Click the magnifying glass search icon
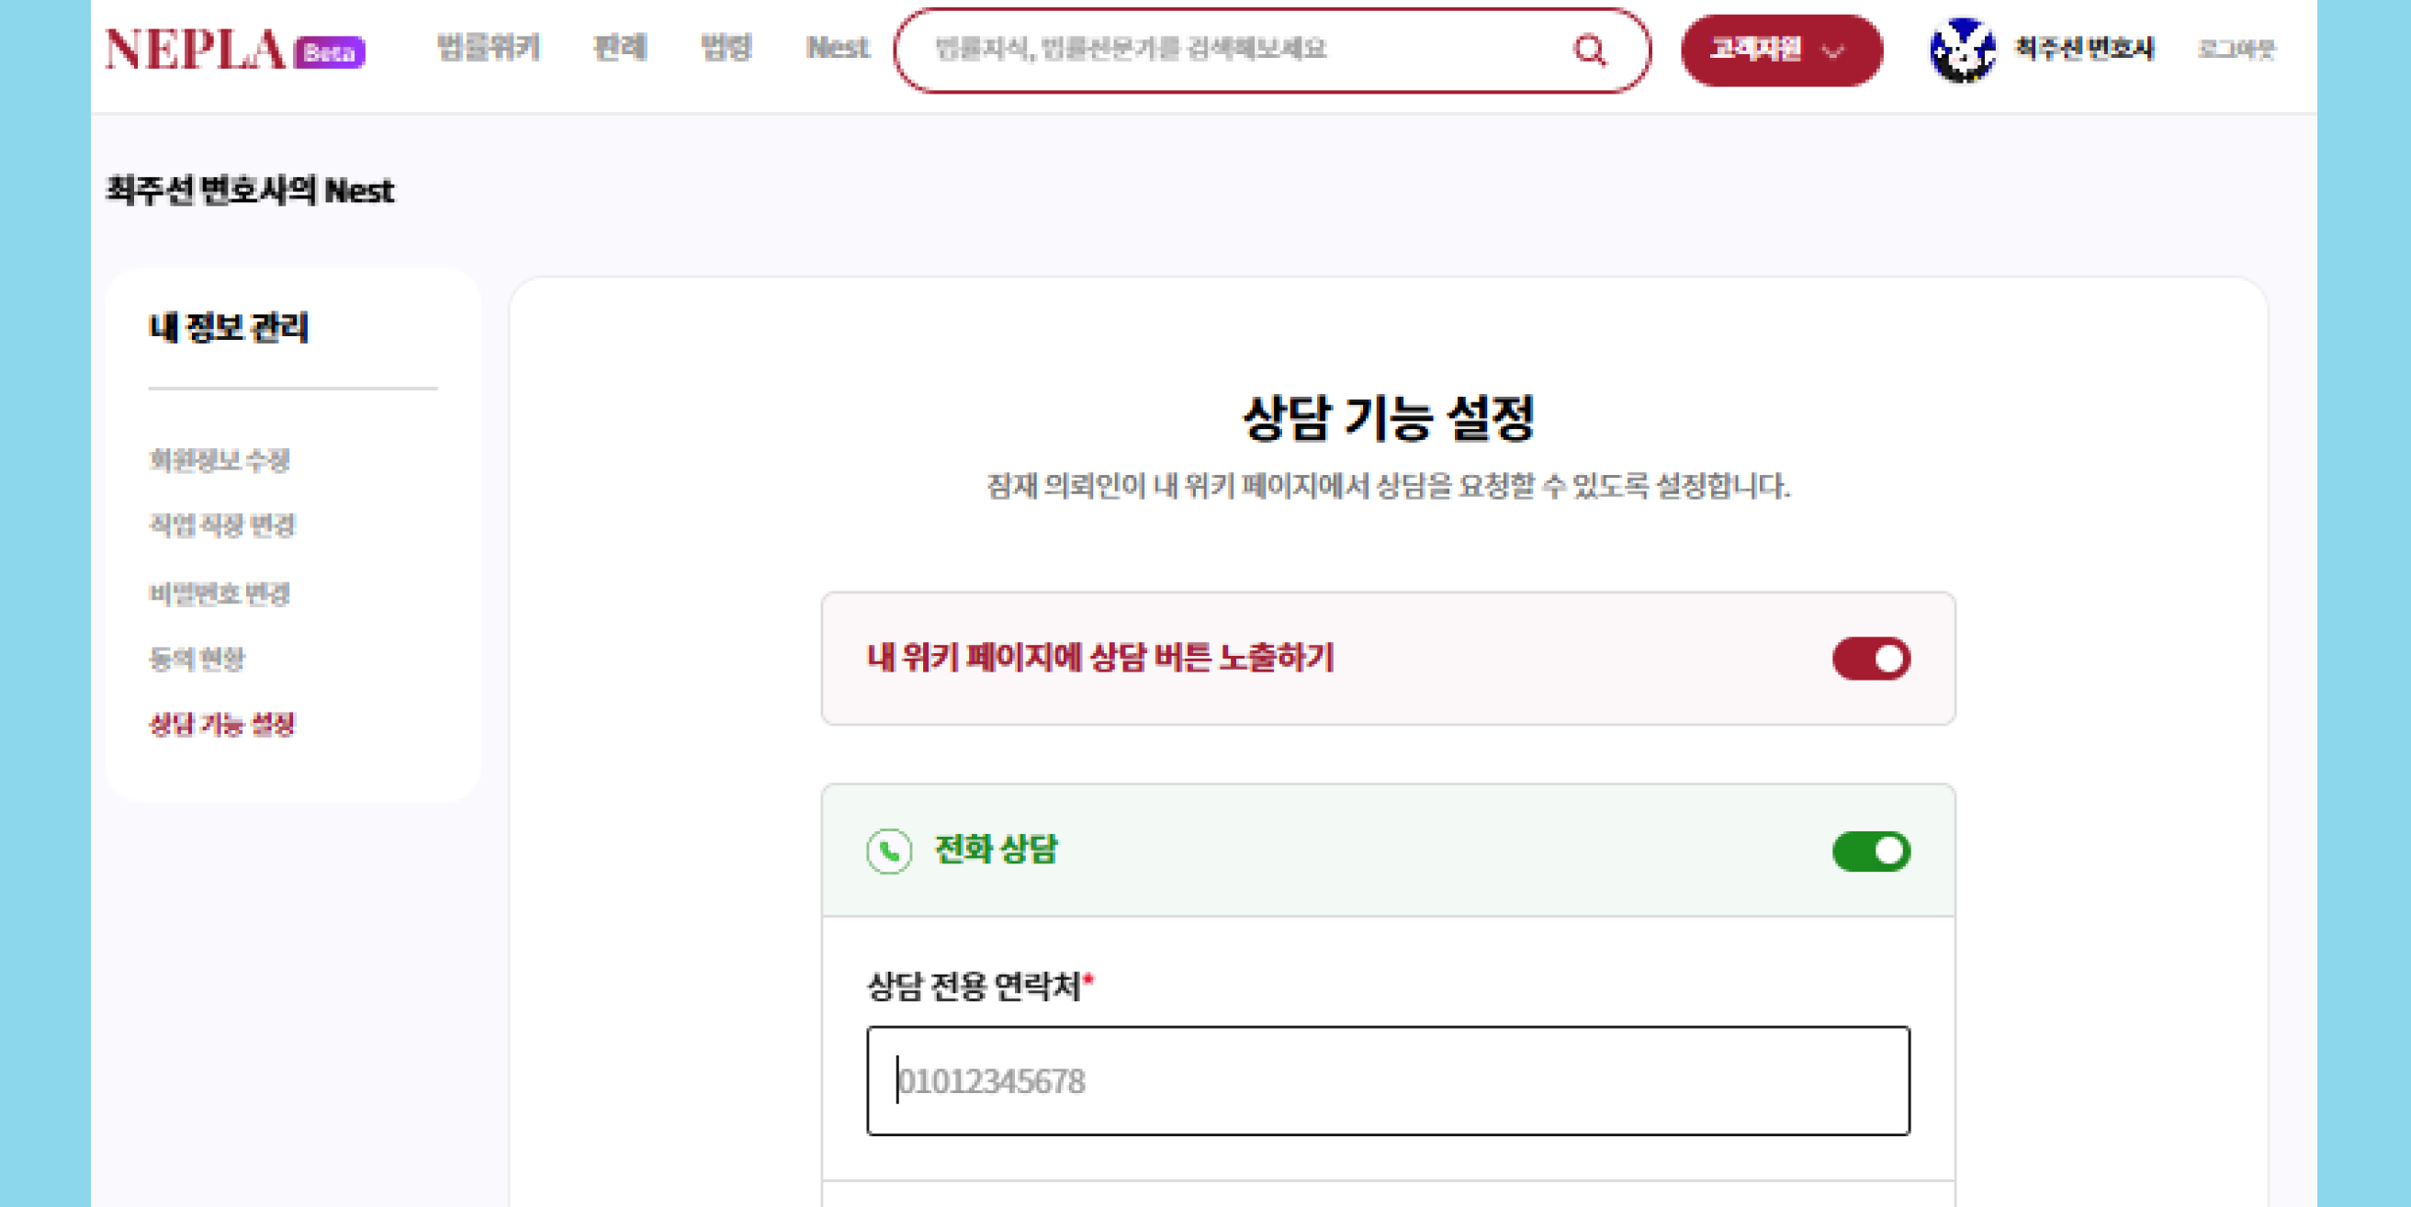Viewport: 2411px width, 1207px height. tap(1589, 50)
